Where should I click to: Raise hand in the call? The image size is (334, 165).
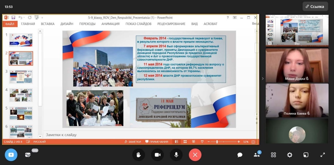click(x=139, y=155)
